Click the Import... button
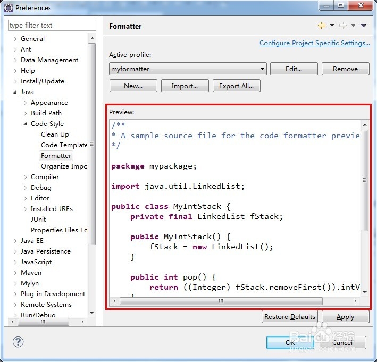377x362 pixels. point(185,86)
